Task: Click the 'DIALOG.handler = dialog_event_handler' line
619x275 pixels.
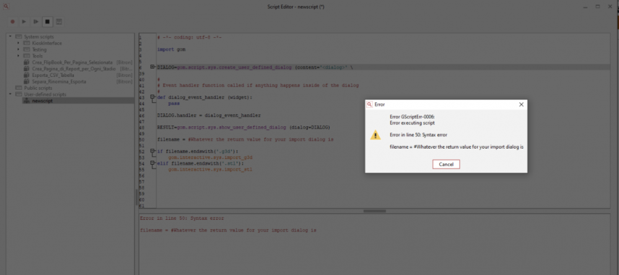Action: pos(209,115)
